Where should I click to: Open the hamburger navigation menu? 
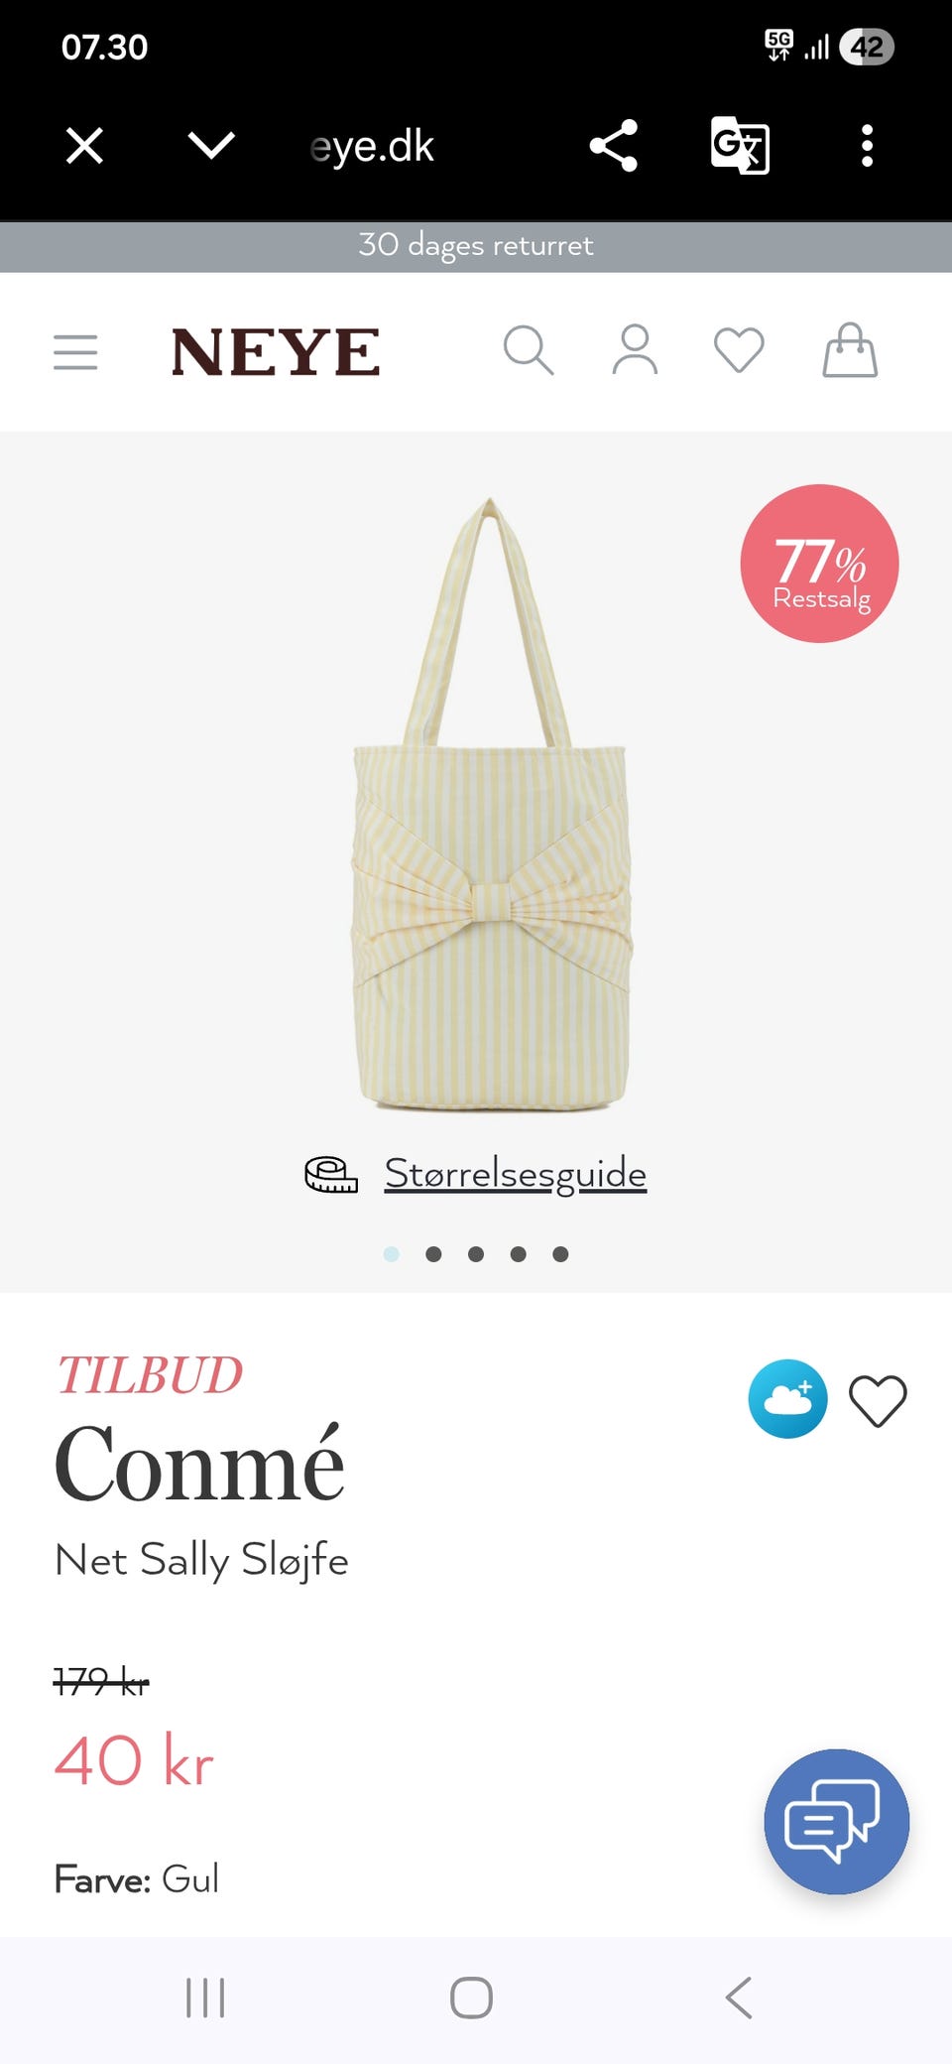(x=75, y=352)
